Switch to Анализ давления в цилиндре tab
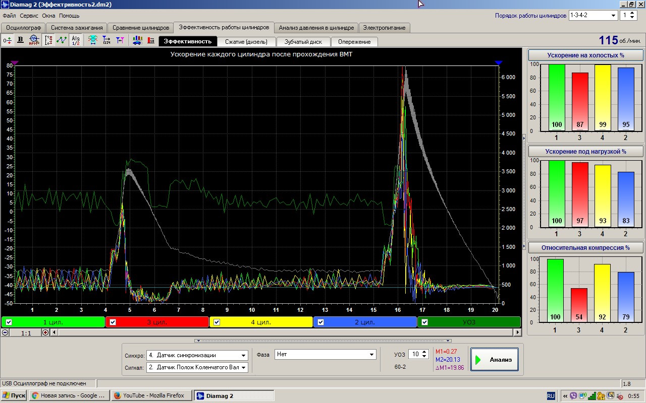The width and height of the screenshot is (646, 403). point(316,28)
